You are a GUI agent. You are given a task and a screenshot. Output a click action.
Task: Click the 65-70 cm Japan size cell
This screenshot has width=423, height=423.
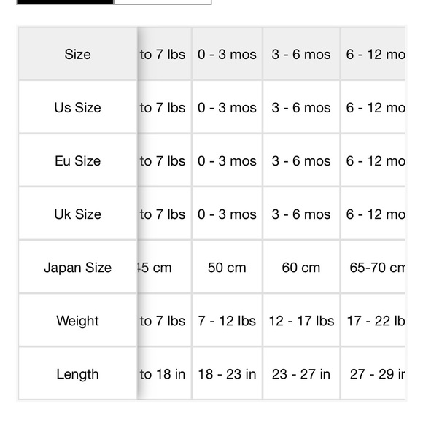coord(373,267)
